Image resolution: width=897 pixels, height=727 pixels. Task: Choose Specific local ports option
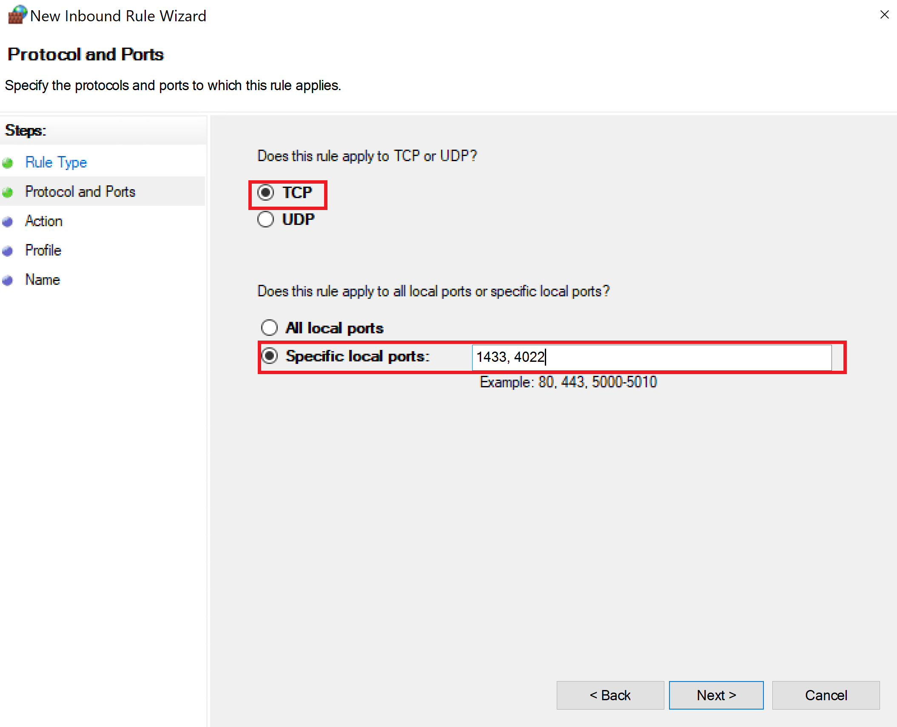tap(270, 356)
